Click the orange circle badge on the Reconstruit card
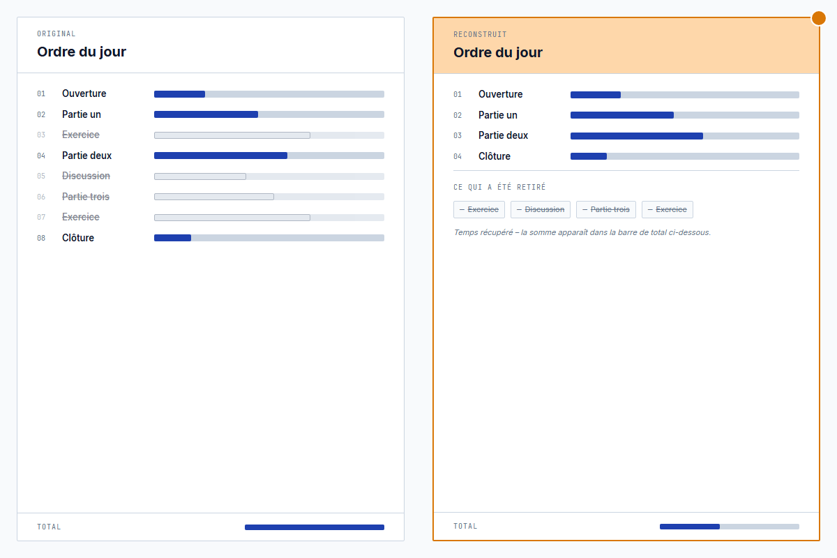This screenshot has height=558, width=837. pos(818,17)
